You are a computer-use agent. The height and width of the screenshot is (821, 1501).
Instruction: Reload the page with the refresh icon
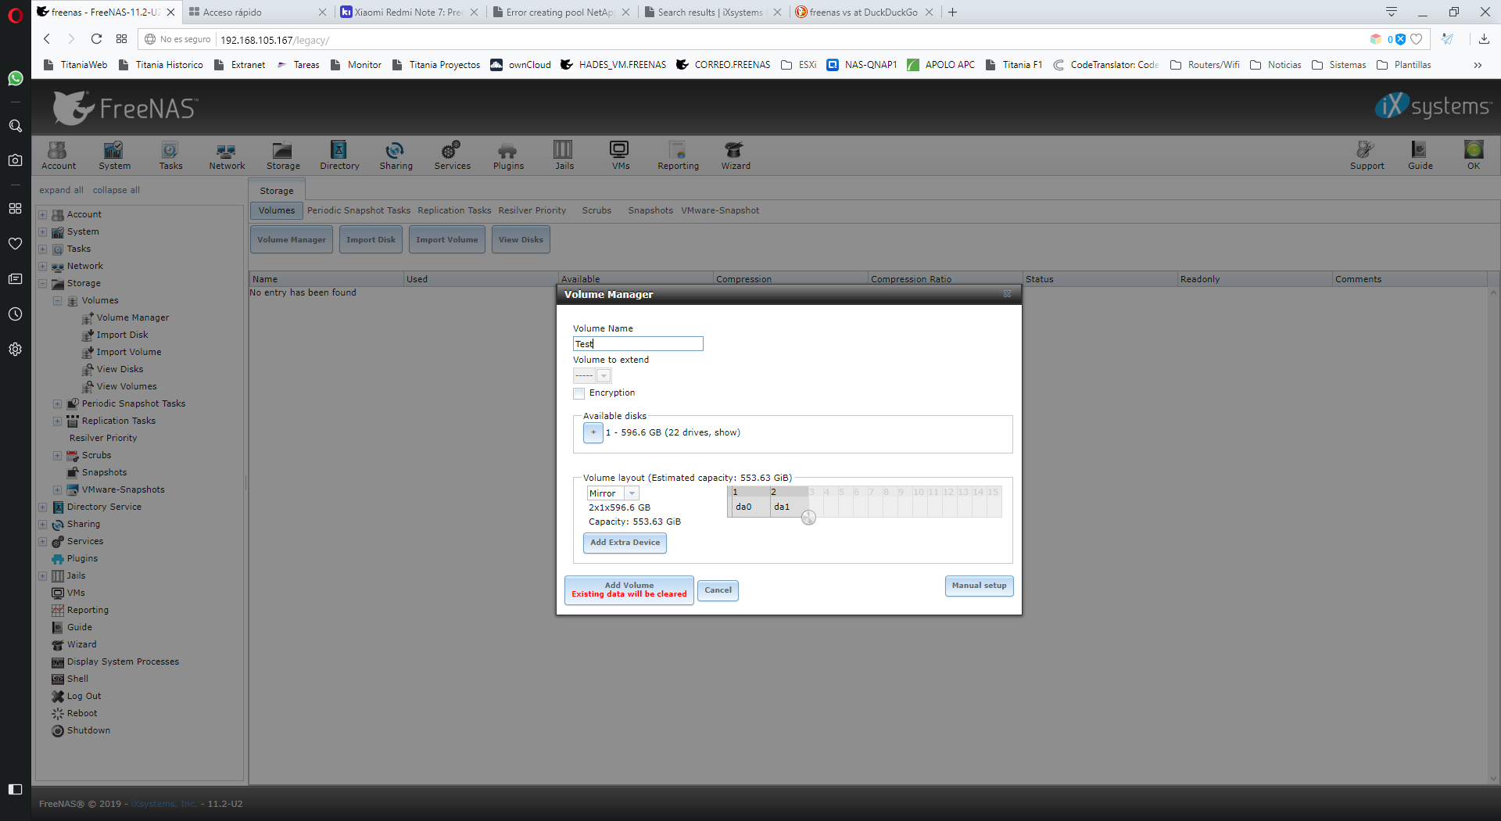96,39
